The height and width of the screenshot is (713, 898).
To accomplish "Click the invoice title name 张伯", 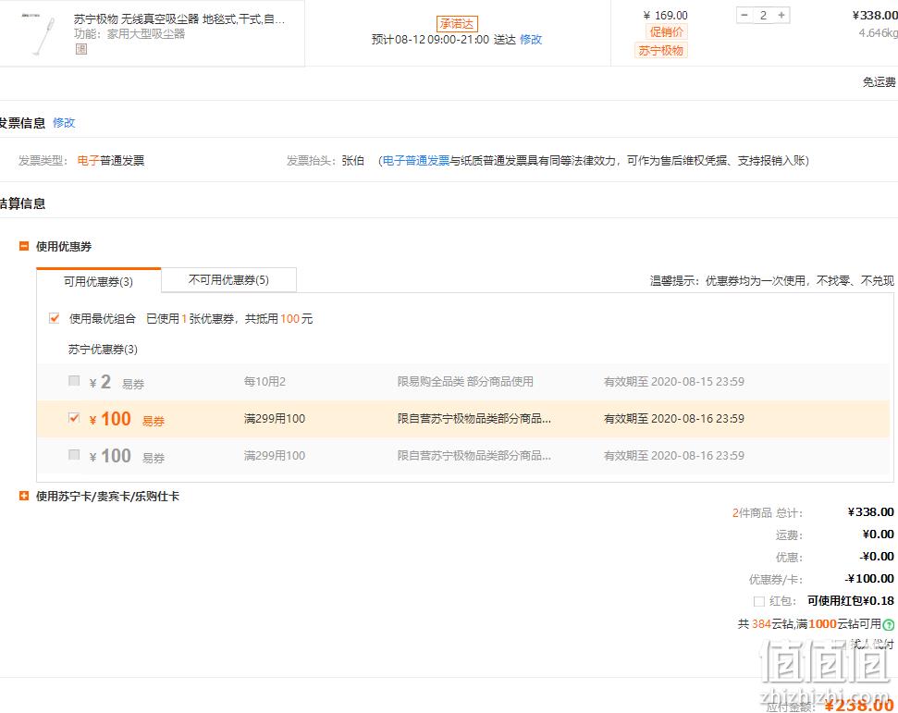I will pyautogui.click(x=352, y=161).
